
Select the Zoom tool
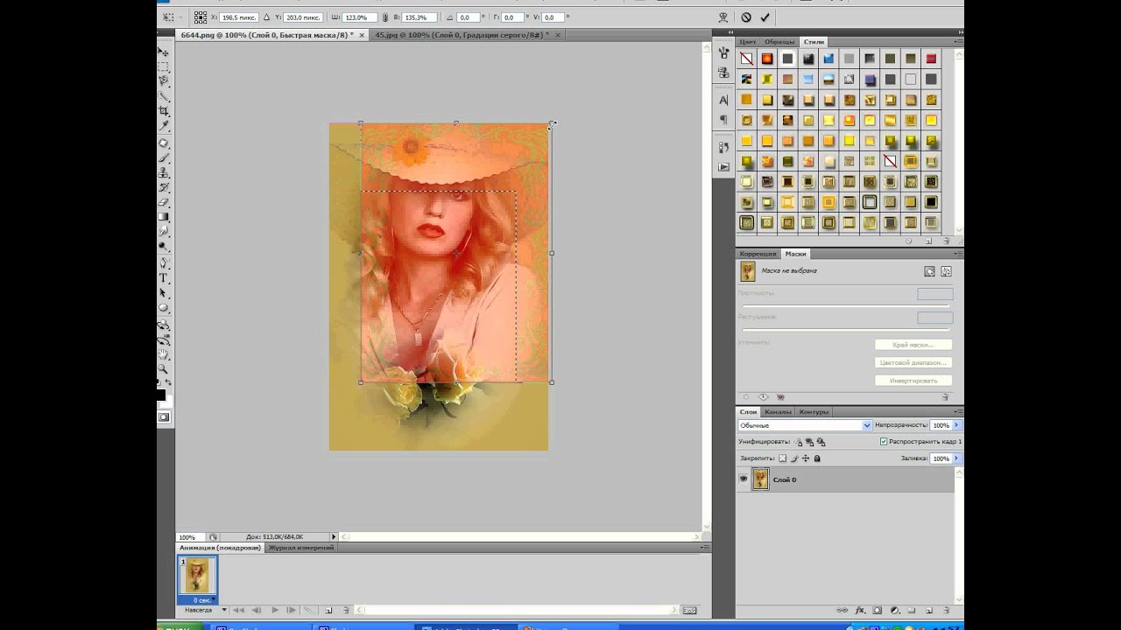pos(164,369)
